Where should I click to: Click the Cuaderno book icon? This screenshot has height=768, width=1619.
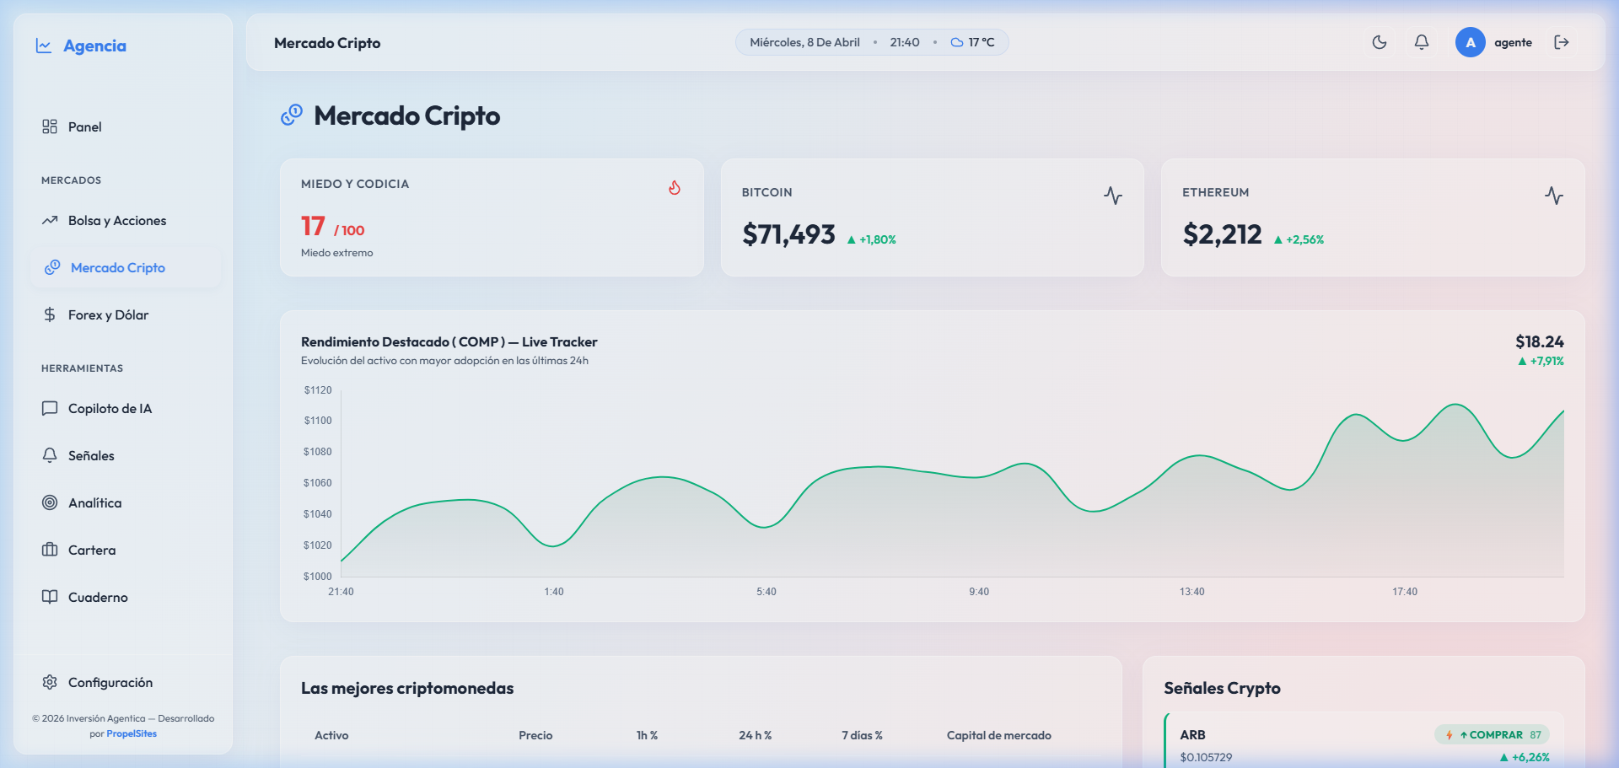click(50, 597)
